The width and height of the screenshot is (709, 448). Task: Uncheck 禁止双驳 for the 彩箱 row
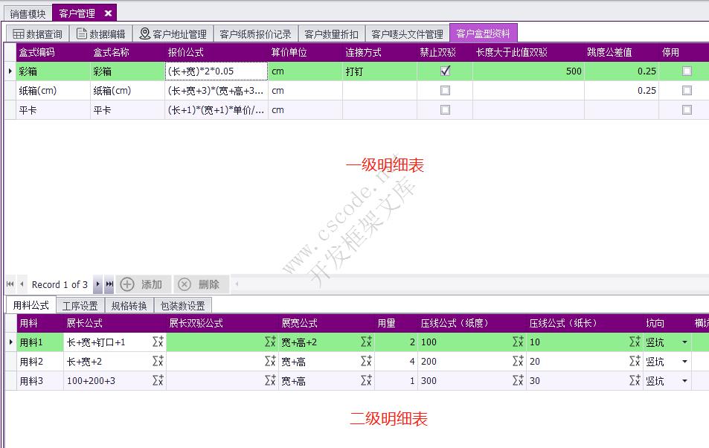pyautogui.click(x=445, y=71)
